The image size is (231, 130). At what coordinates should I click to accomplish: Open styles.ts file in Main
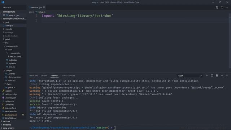point(13,64)
